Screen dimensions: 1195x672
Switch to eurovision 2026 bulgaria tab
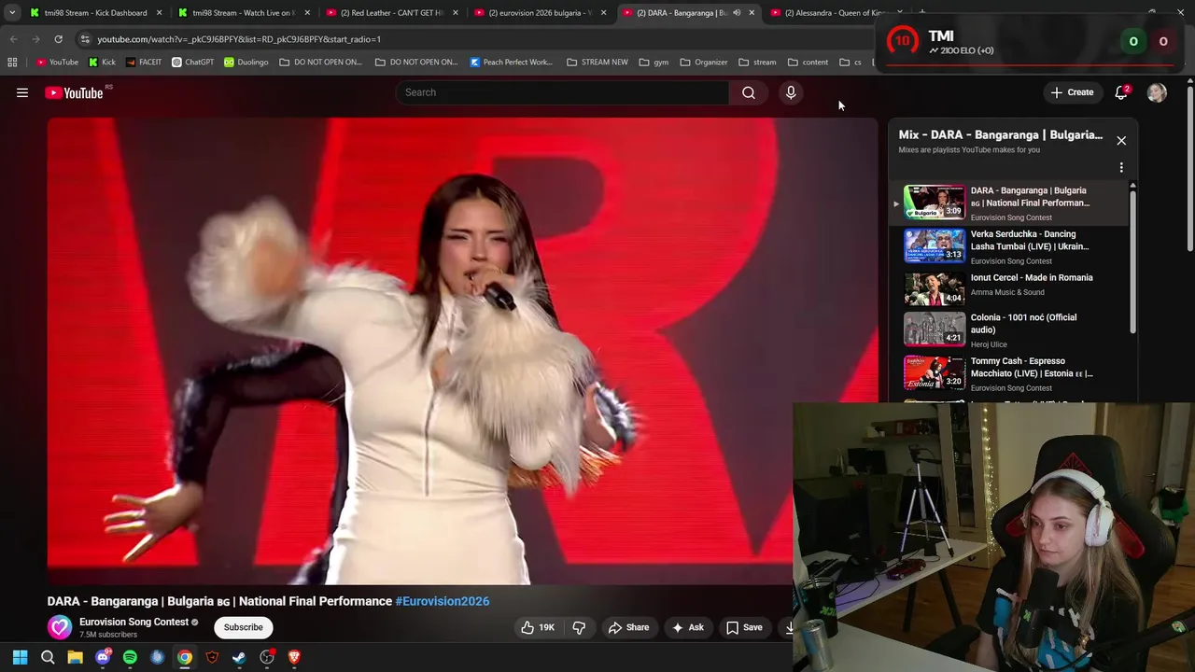tap(540, 13)
